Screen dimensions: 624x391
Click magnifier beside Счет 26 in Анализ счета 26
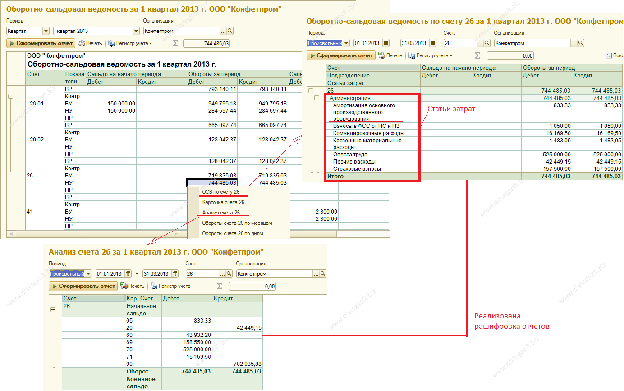click(229, 274)
